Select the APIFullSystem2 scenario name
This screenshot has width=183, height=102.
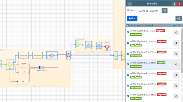tap(139, 52)
